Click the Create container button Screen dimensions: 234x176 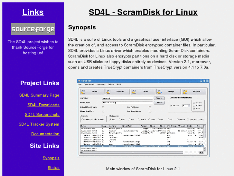point(143,92)
